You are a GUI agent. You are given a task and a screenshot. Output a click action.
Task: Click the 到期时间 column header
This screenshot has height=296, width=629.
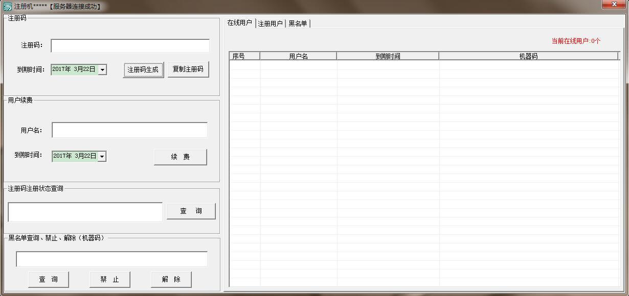click(388, 56)
